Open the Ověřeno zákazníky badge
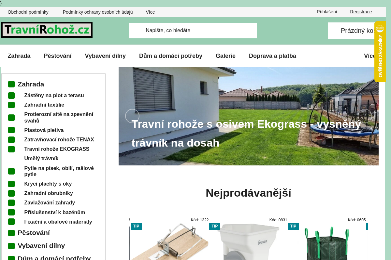This screenshot has height=260, width=391. point(380,52)
